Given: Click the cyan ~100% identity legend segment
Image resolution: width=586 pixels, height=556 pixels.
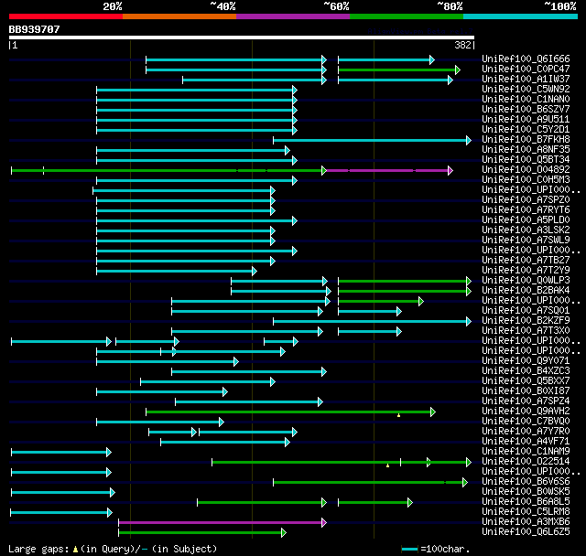Looking at the screenshot, I should [521, 16].
